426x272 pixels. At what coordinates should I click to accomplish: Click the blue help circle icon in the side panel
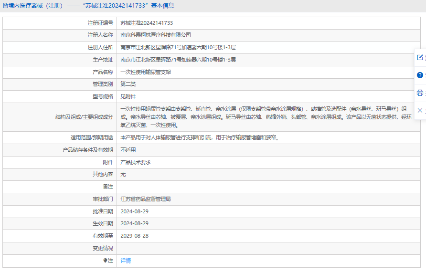[x=420, y=75]
